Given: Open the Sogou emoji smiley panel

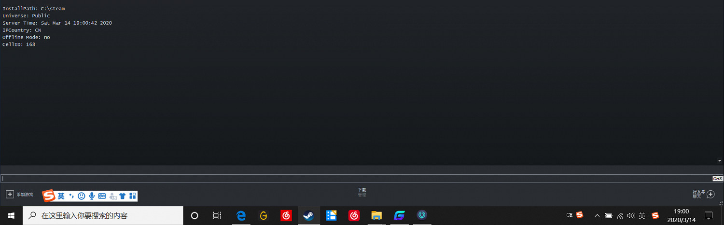Looking at the screenshot, I should coord(82,196).
